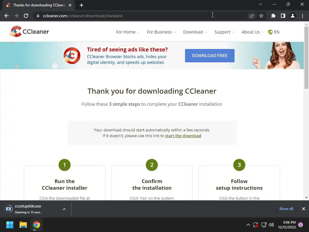Viewport: 309px width, 232px height.
Task: Open the About Us menu
Action: [253, 32]
